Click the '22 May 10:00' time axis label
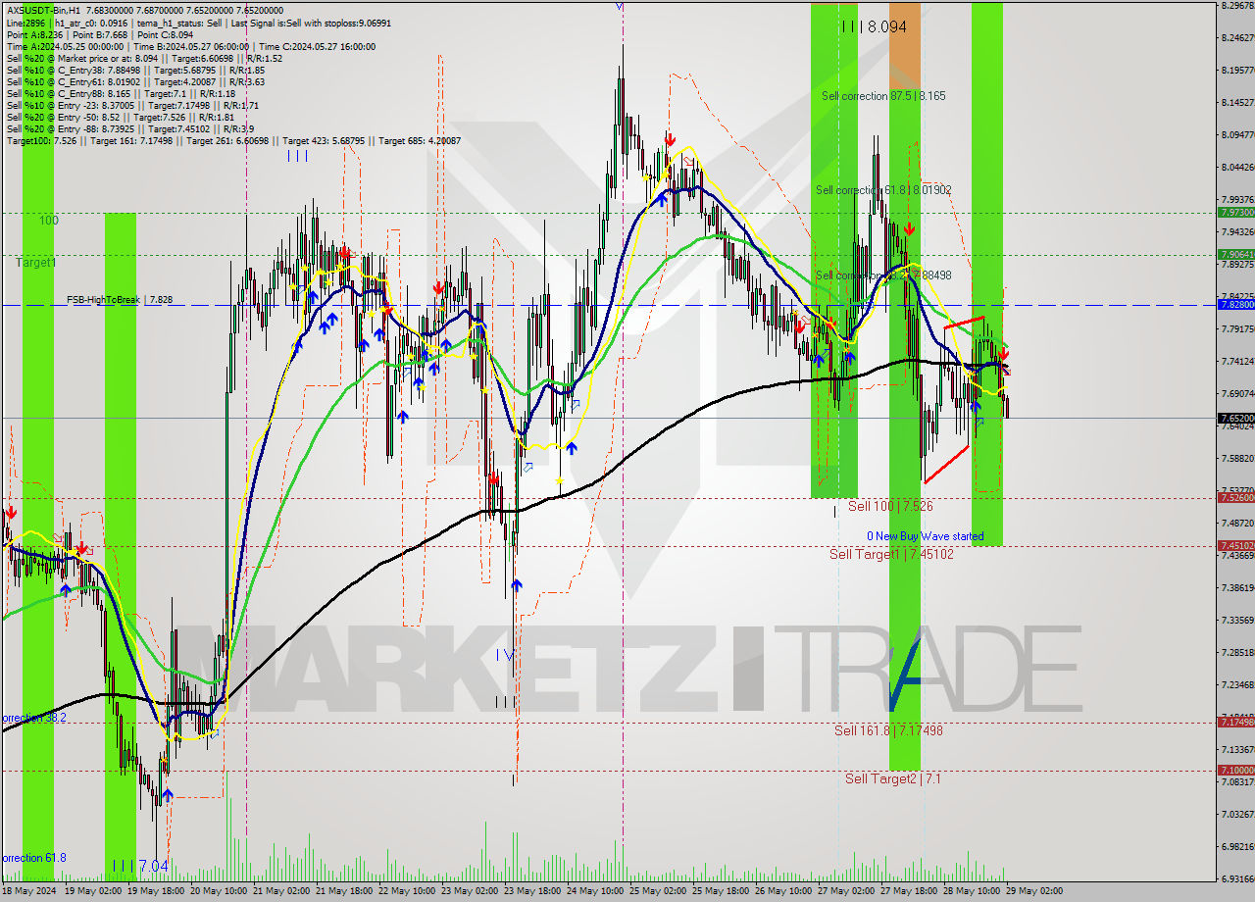1255x902 pixels. pyautogui.click(x=409, y=891)
